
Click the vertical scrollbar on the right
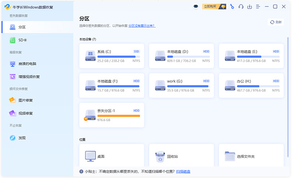[288, 97]
